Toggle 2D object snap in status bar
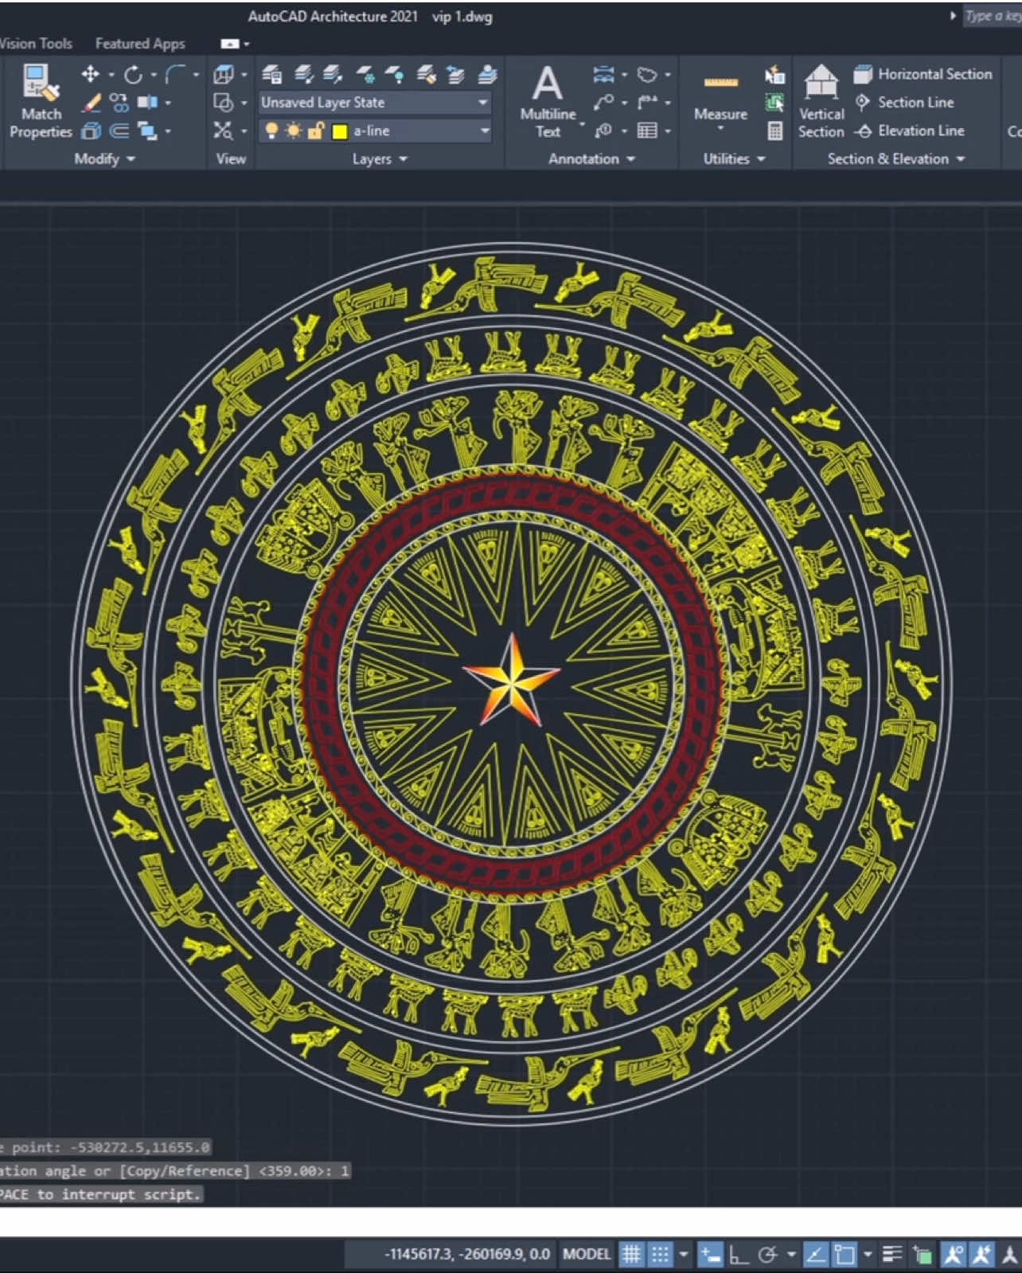Image resolution: width=1022 pixels, height=1273 pixels. (x=844, y=1255)
